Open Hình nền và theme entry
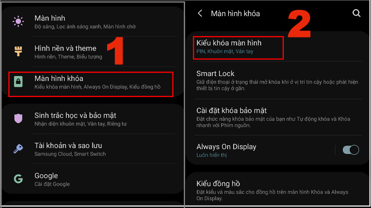The image size is (371, 208). click(x=93, y=52)
